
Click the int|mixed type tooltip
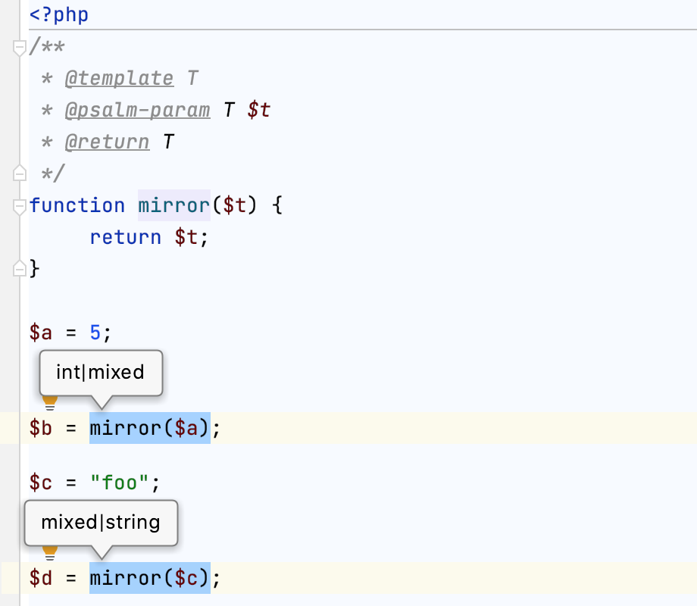tap(100, 372)
